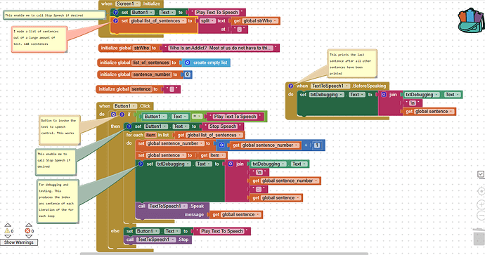Zoom in with the plus control
The width and height of the screenshot is (485, 255).
tap(481, 204)
